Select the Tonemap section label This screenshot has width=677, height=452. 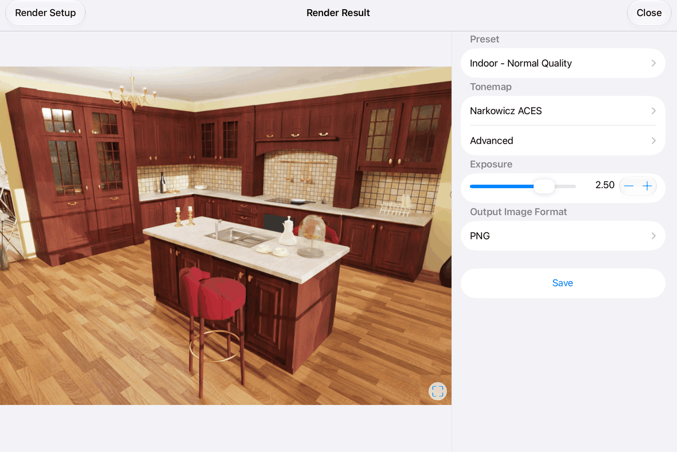coord(491,87)
